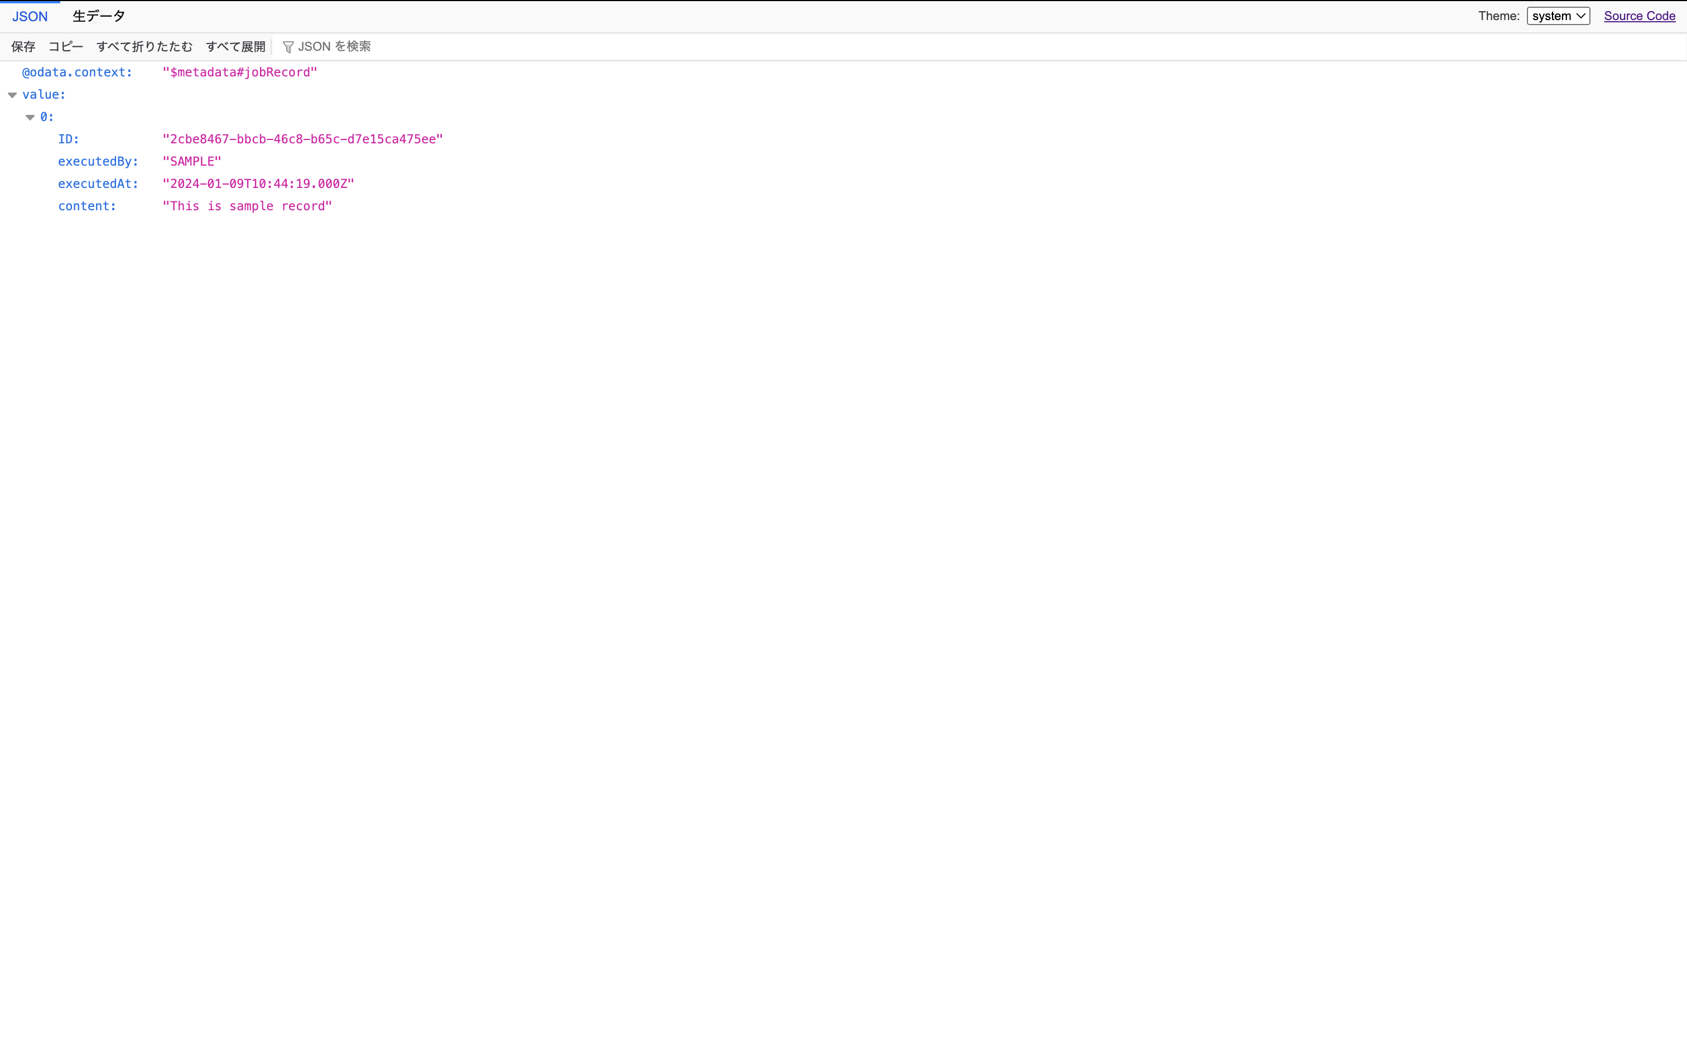This screenshot has width=1687, height=1054.
Task: Click the executedBy key label
Action: pos(98,162)
